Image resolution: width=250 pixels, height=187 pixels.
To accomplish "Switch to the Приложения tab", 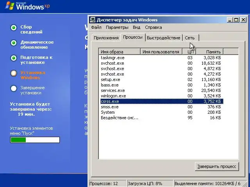I will pyautogui.click(x=106, y=38).
